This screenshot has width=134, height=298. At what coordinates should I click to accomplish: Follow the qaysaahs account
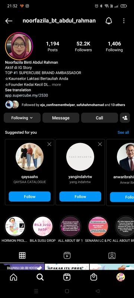(30, 197)
